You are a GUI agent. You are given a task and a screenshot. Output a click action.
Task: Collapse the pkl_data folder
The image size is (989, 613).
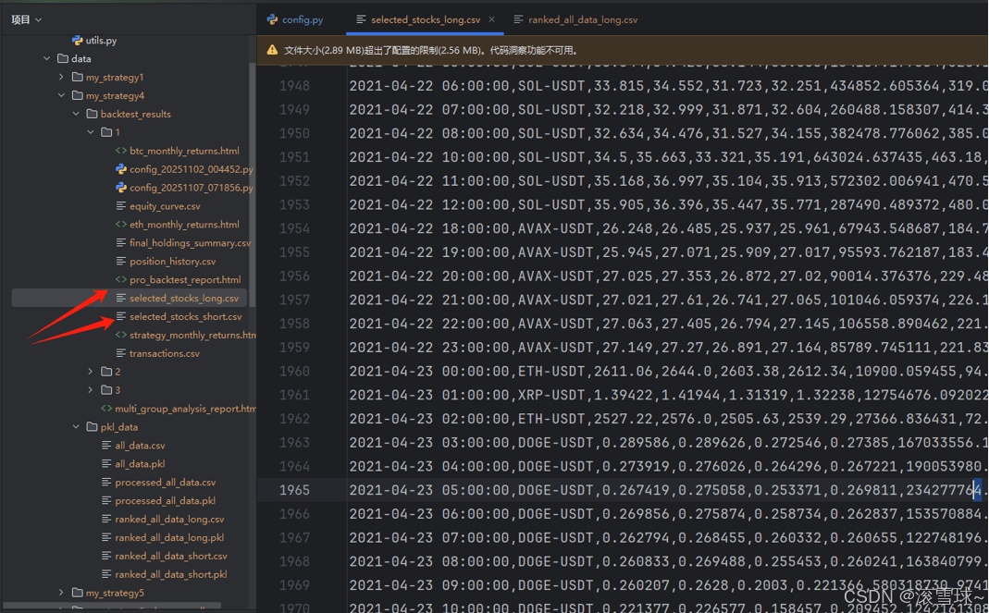coord(76,427)
